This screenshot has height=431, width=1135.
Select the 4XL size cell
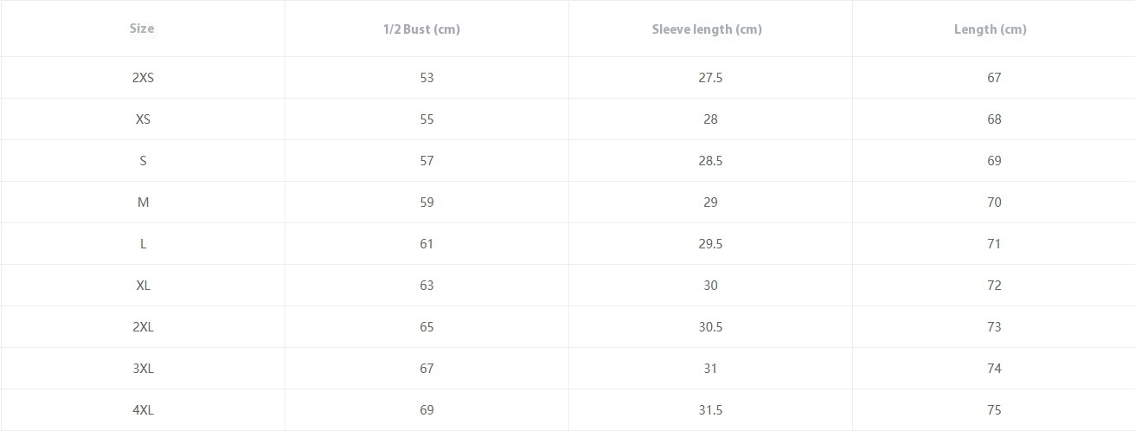pyautogui.click(x=143, y=410)
